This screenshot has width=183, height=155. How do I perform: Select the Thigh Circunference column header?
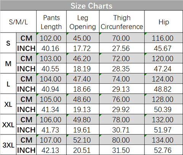pos(122,22)
